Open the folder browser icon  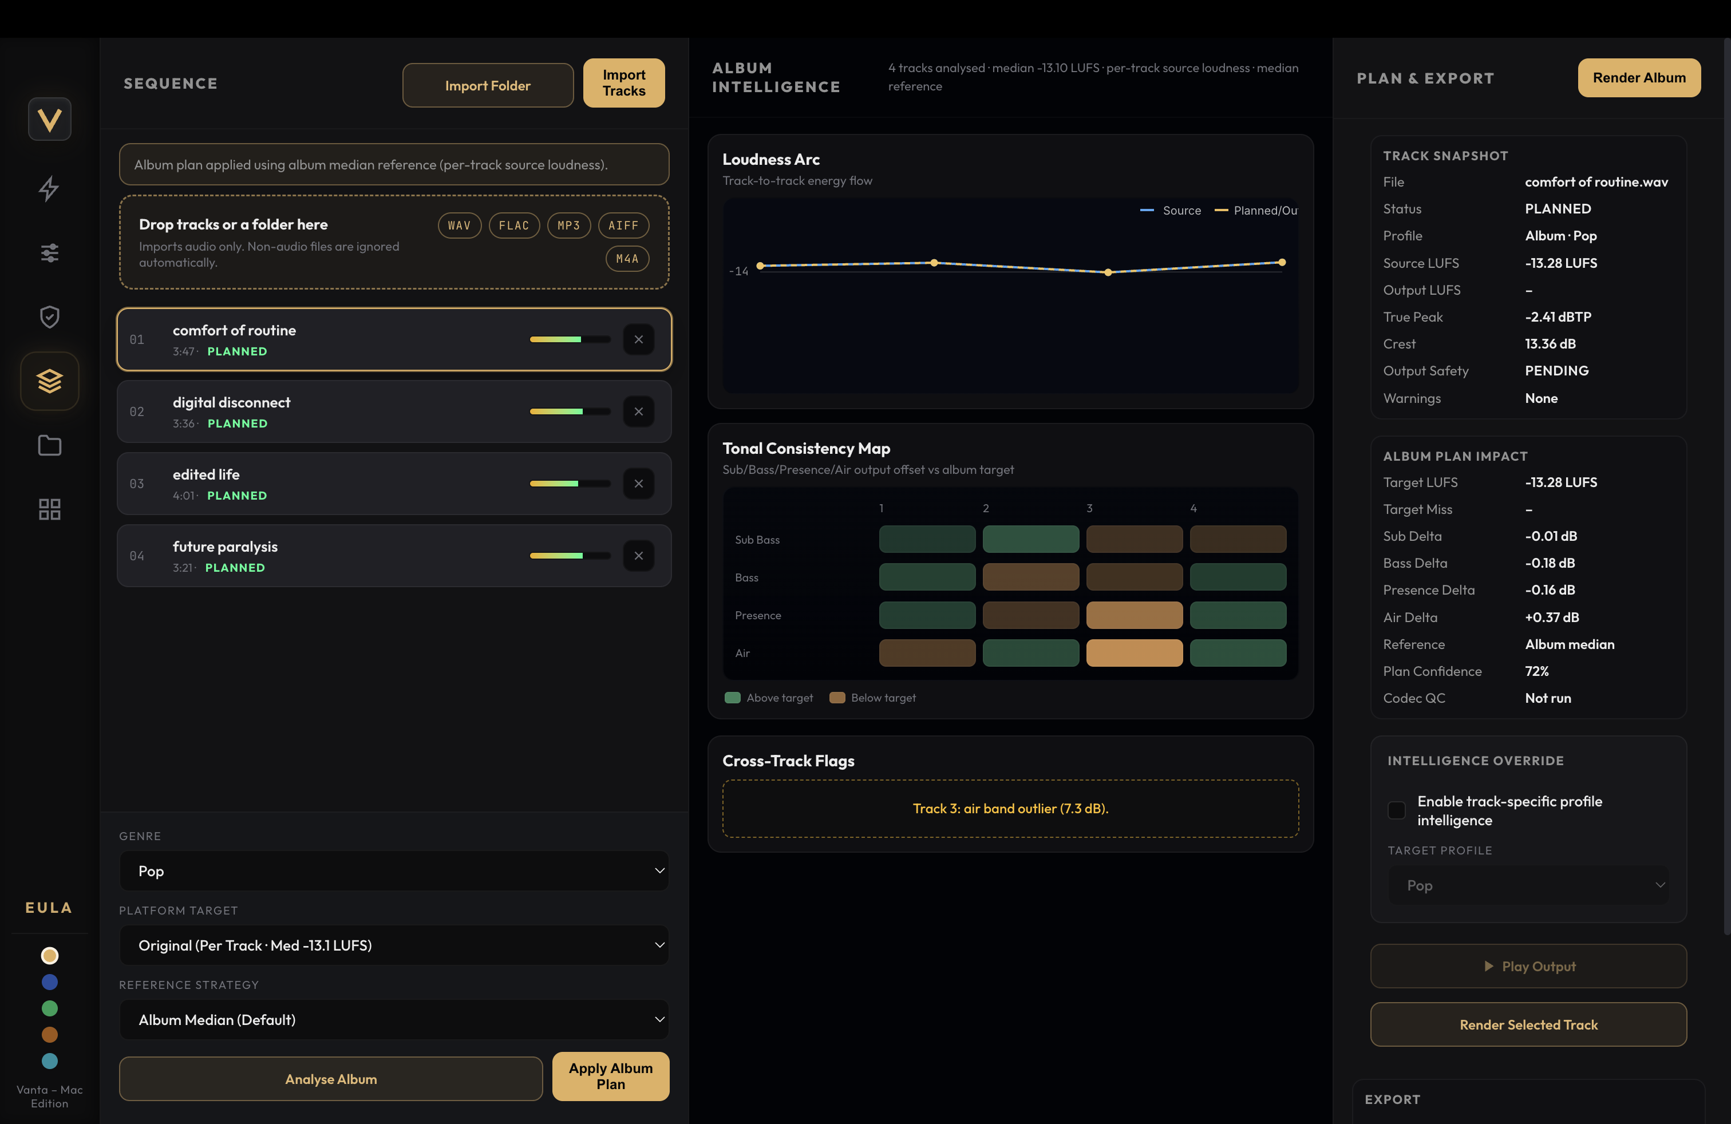point(49,445)
